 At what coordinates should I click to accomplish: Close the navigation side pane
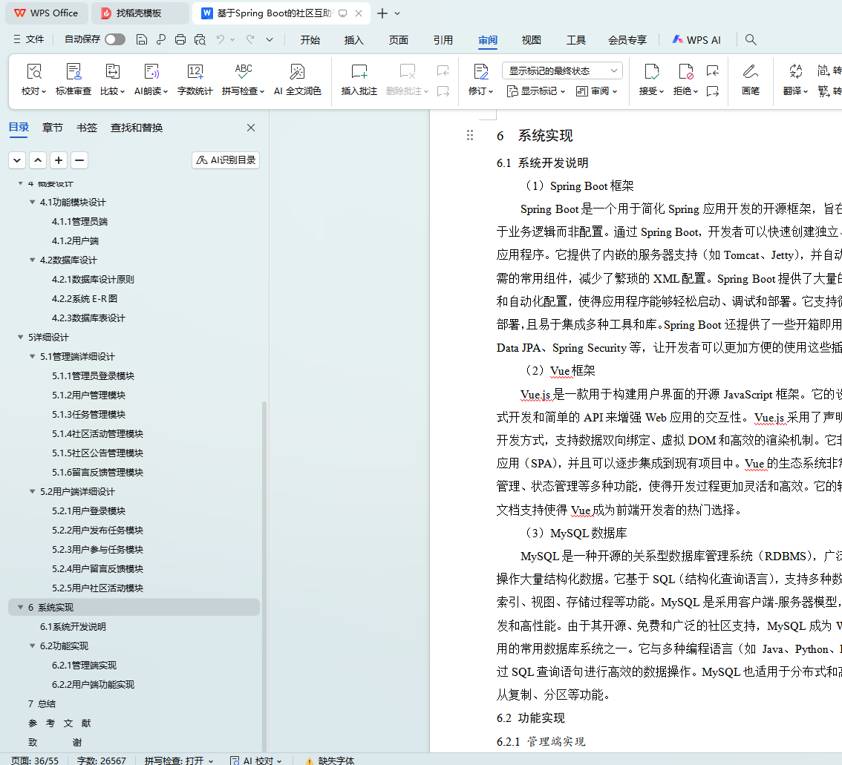pos(251,128)
